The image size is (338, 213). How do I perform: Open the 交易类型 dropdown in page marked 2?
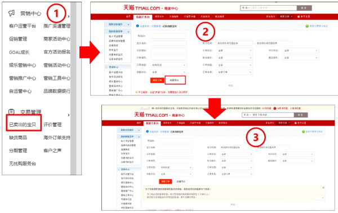pyautogui.click(x=168, y=65)
